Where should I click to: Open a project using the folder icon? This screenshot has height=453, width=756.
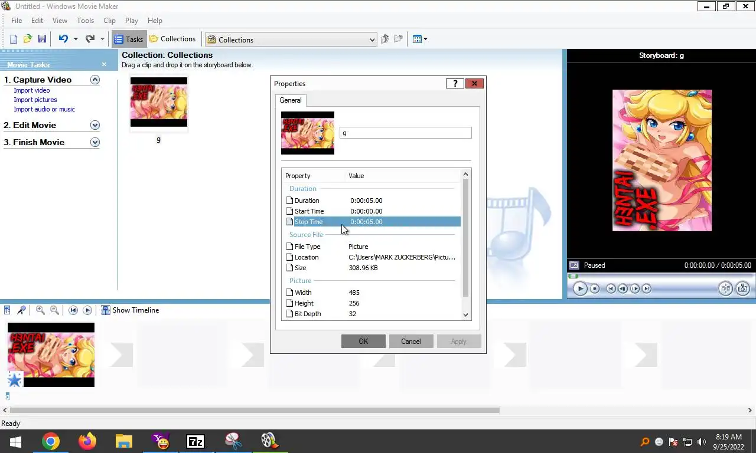[x=28, y=39]
